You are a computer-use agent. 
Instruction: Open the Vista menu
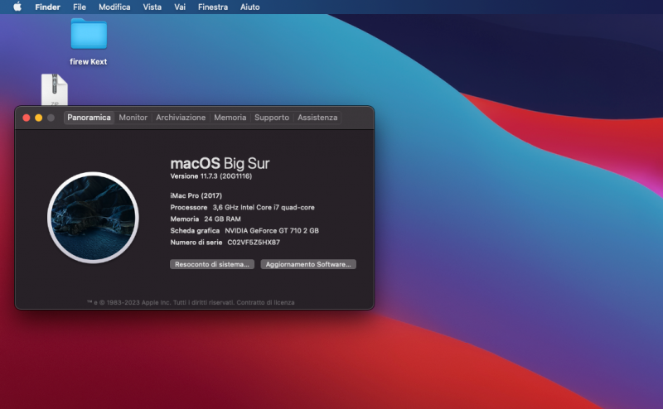tap(152, 7)
